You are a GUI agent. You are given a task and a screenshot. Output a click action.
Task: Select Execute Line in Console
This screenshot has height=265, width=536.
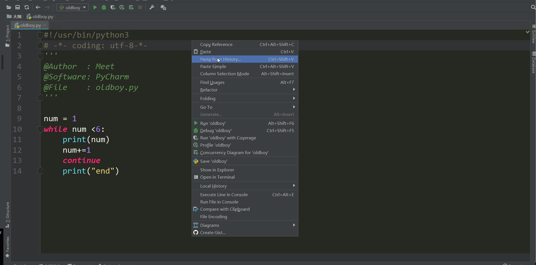coord(245,195)
